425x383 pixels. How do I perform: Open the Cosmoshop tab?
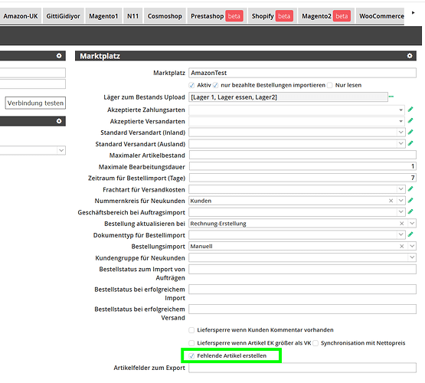165,16
